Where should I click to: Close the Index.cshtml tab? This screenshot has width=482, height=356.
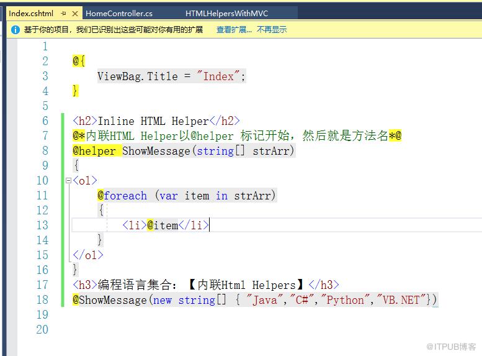tap(74, 14)
